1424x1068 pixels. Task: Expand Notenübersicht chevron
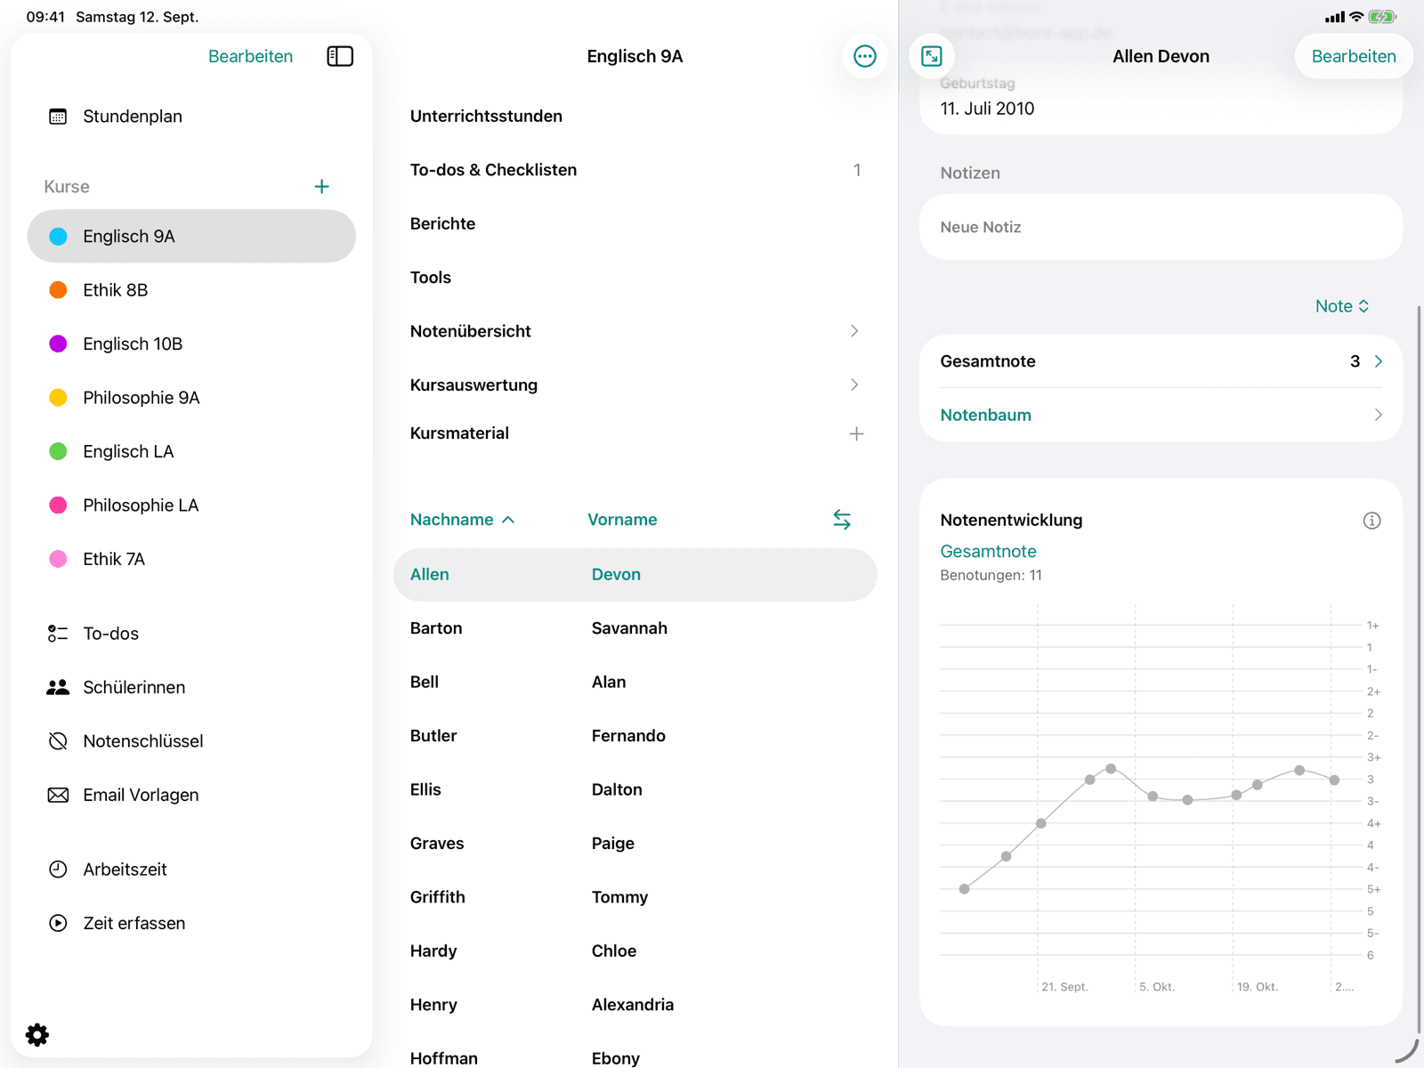pyautogui.click(x=854, y=331)
